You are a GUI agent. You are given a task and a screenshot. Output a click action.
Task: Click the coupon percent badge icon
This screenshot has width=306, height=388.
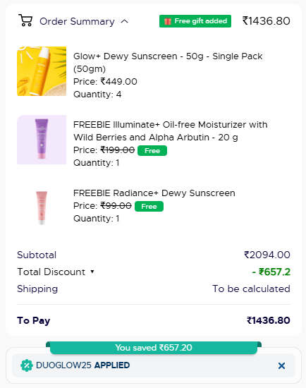27,365
